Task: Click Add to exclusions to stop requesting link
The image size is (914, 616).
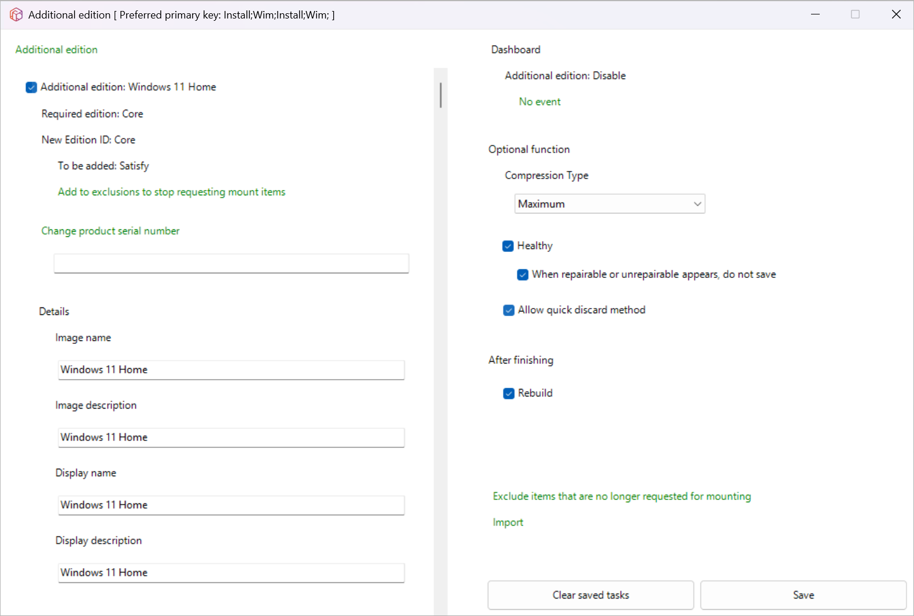Action: pyautogui.click(x=171, y=192)
